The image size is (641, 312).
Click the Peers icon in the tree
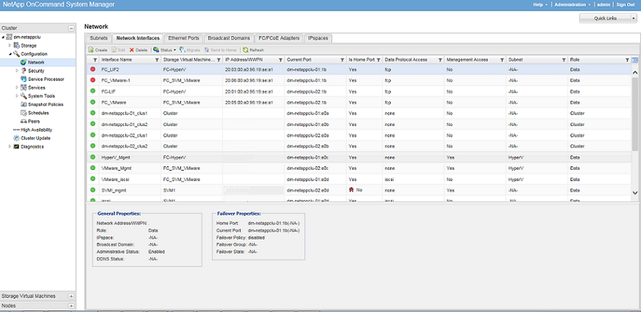(x=23, y=122)
